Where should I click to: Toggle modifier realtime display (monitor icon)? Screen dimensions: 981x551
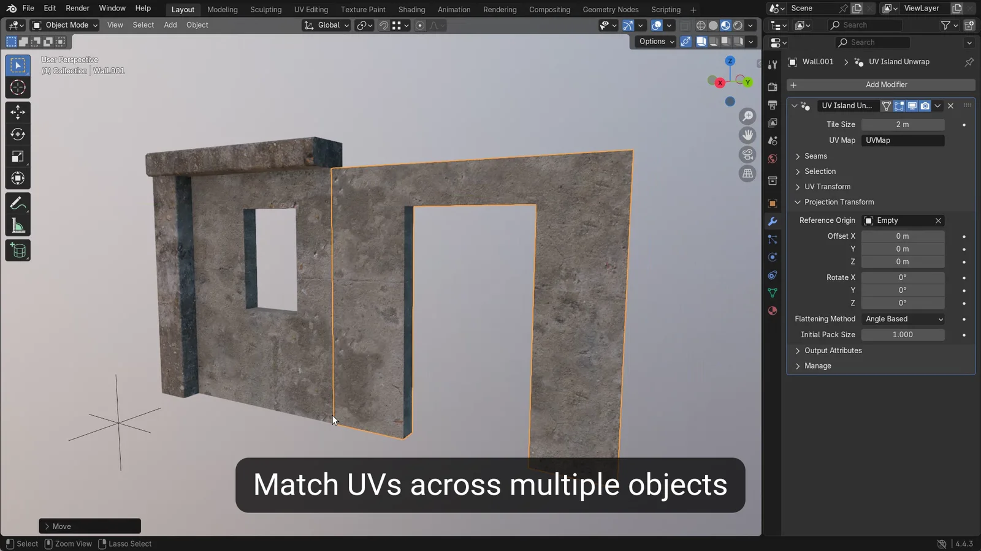(x=912, y=105)
